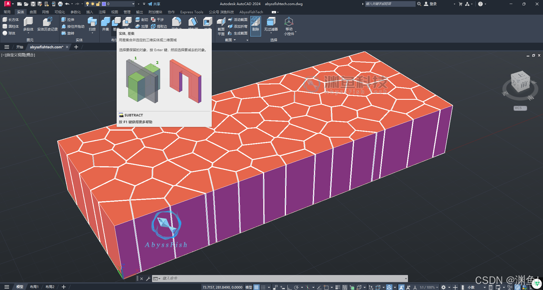Image resolution: width=543 pixels, height=290 pixels.
Task: Add a new drawing tab with plus
Action: click(x=76, y=47)
